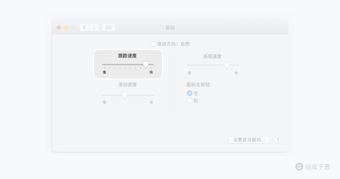Click the 滚动速度 slider thumb
Viewport: 340px width, 179px height.
(125, 95)
